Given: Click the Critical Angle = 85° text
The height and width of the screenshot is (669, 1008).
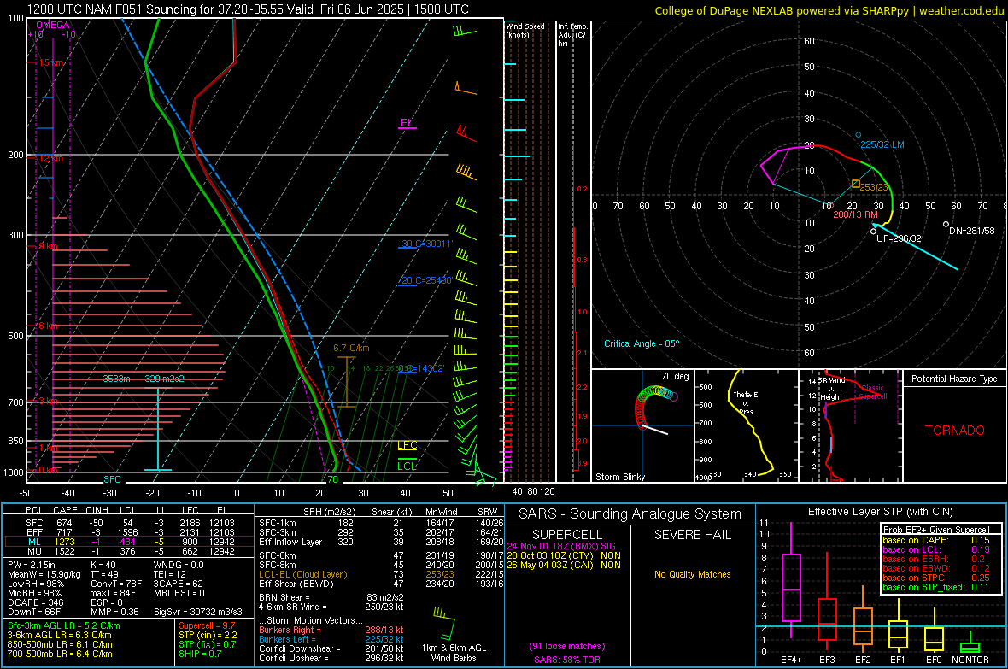Looking at the screenshot, I should [642, 343].
